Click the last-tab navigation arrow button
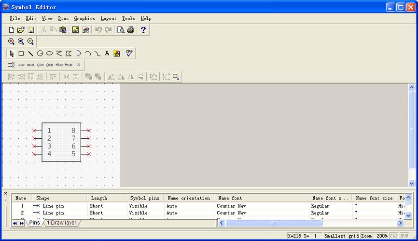This screenshot has width=418, height=241. point(21,223)
